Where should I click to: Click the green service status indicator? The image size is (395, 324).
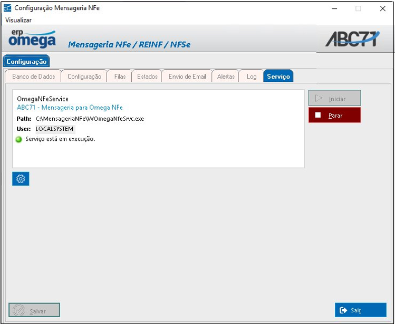[x=19, y=139]
